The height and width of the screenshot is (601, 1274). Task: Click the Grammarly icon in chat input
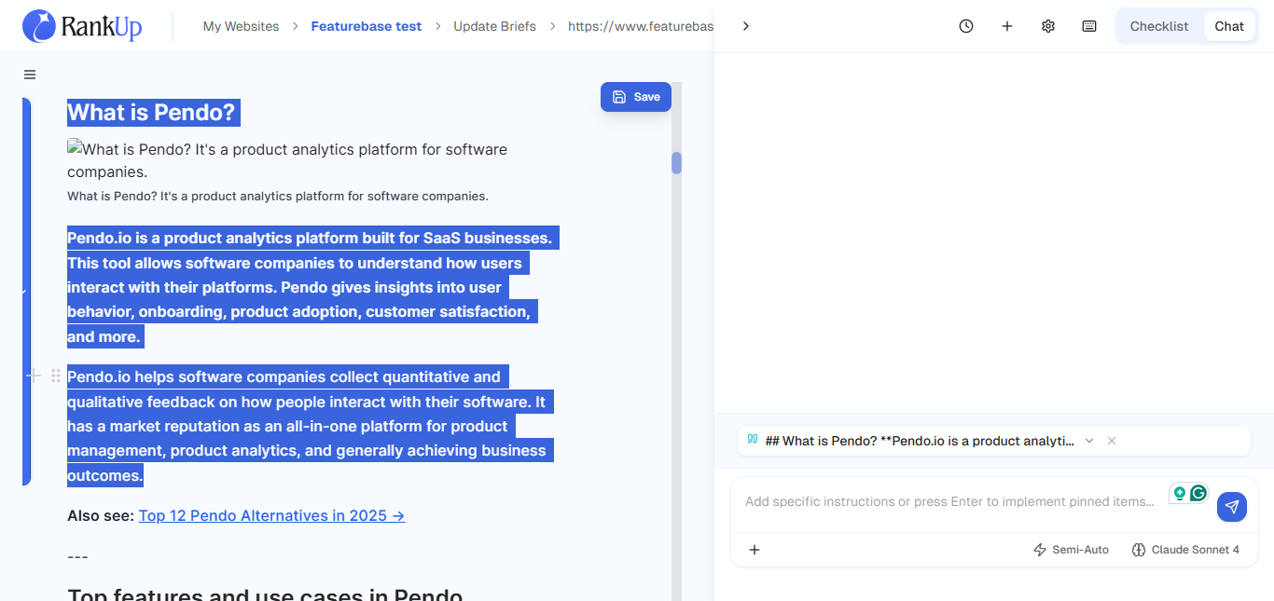[1198, 493]
